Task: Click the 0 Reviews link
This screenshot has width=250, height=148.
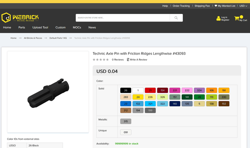Action: [118, 60]
